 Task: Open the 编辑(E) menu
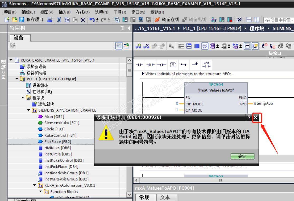click(28, 12)
